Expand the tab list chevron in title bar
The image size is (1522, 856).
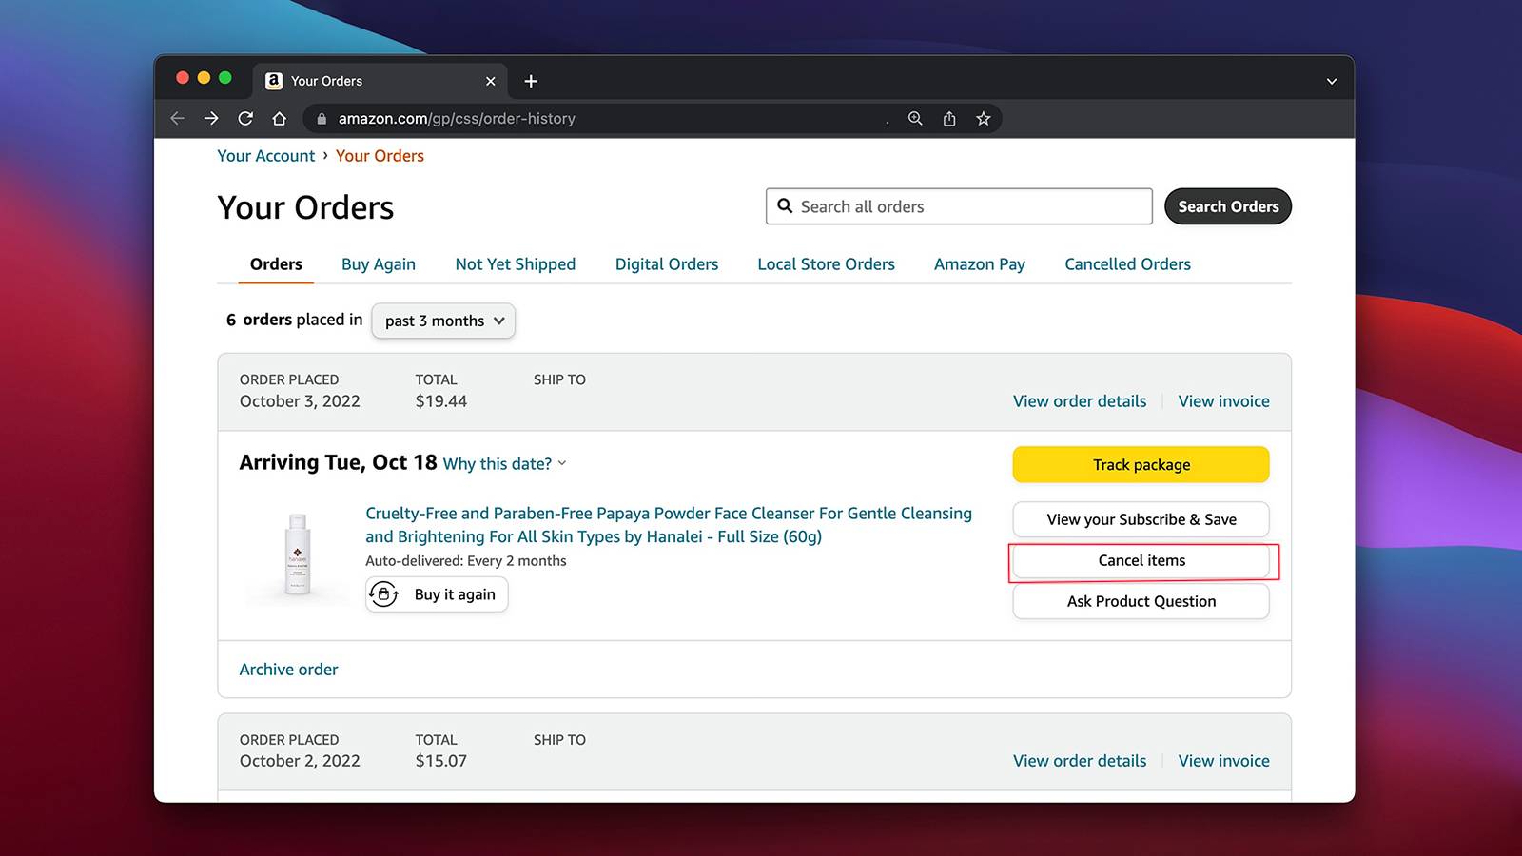(x=1332, y=82)
